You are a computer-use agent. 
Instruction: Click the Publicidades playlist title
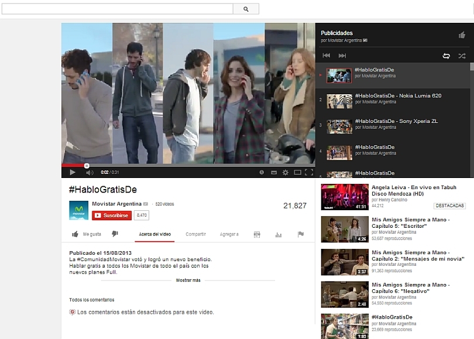pos(336,33)
